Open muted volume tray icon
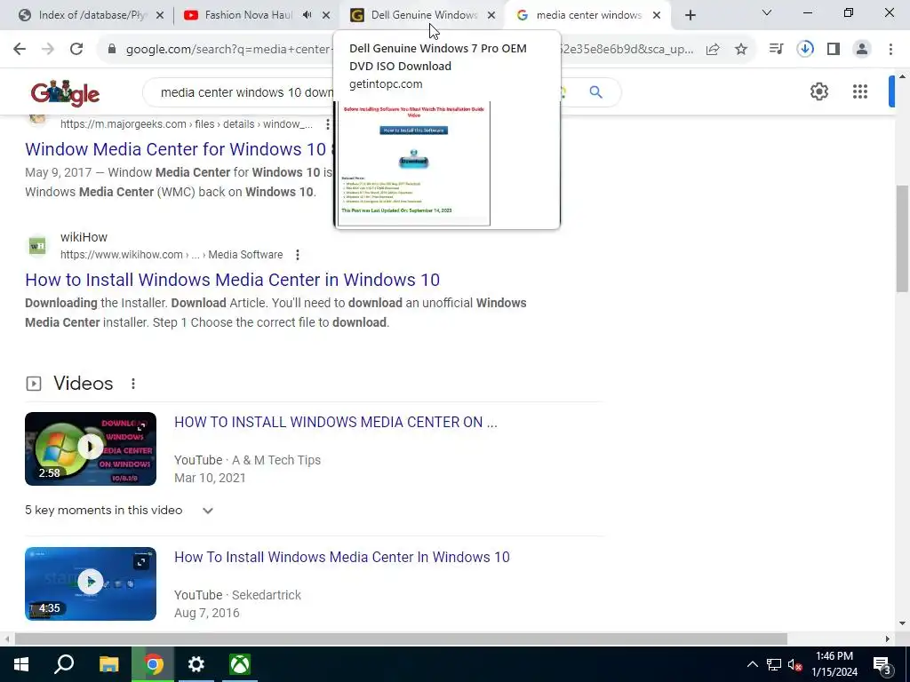 pyautogui.click(x=795, y=664)
